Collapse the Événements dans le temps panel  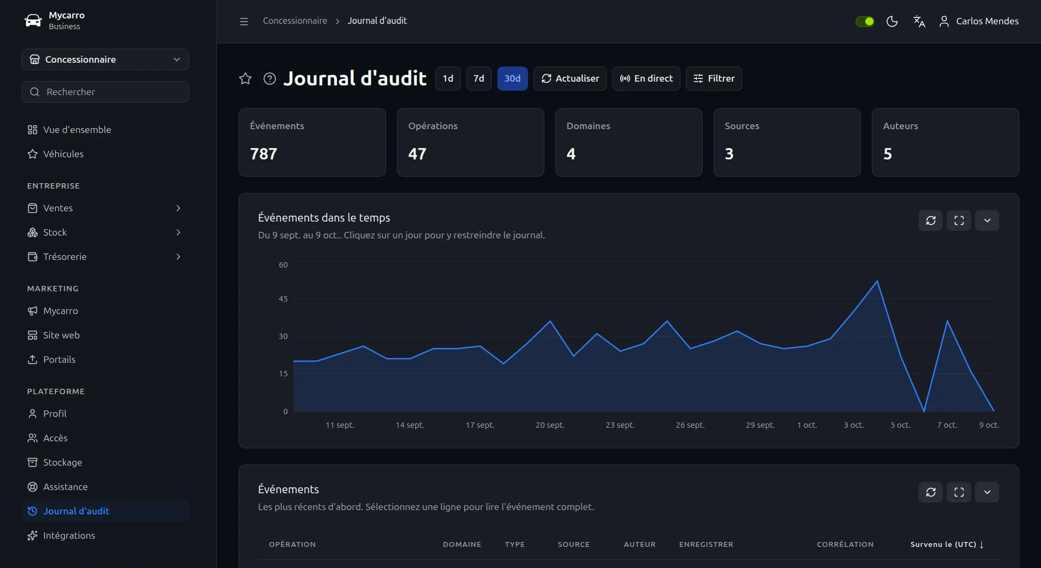(x=987, y=220)
